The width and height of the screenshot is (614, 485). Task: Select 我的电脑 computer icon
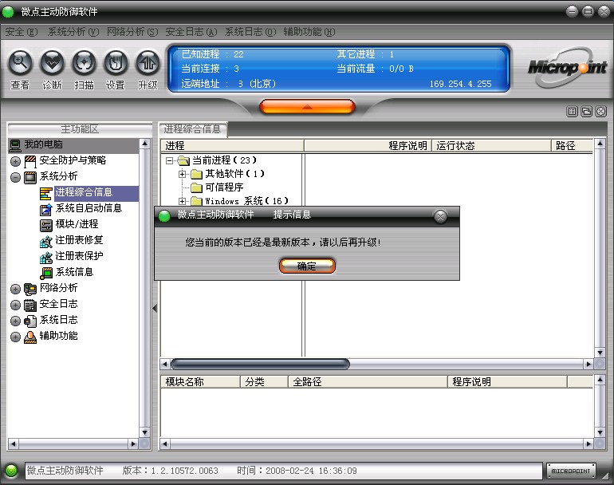click(x=15, y=145)
